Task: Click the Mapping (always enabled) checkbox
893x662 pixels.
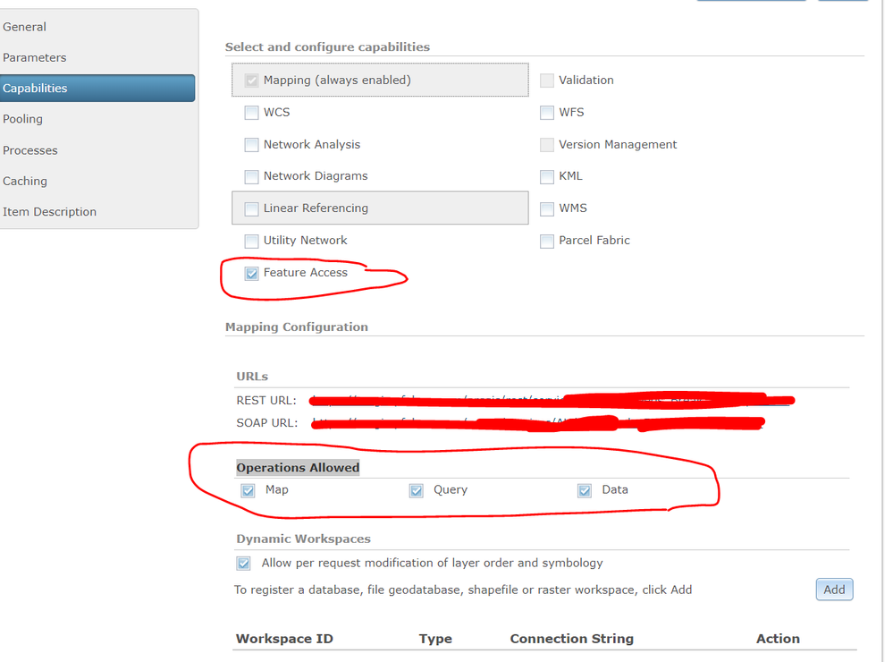Action: 251,81
